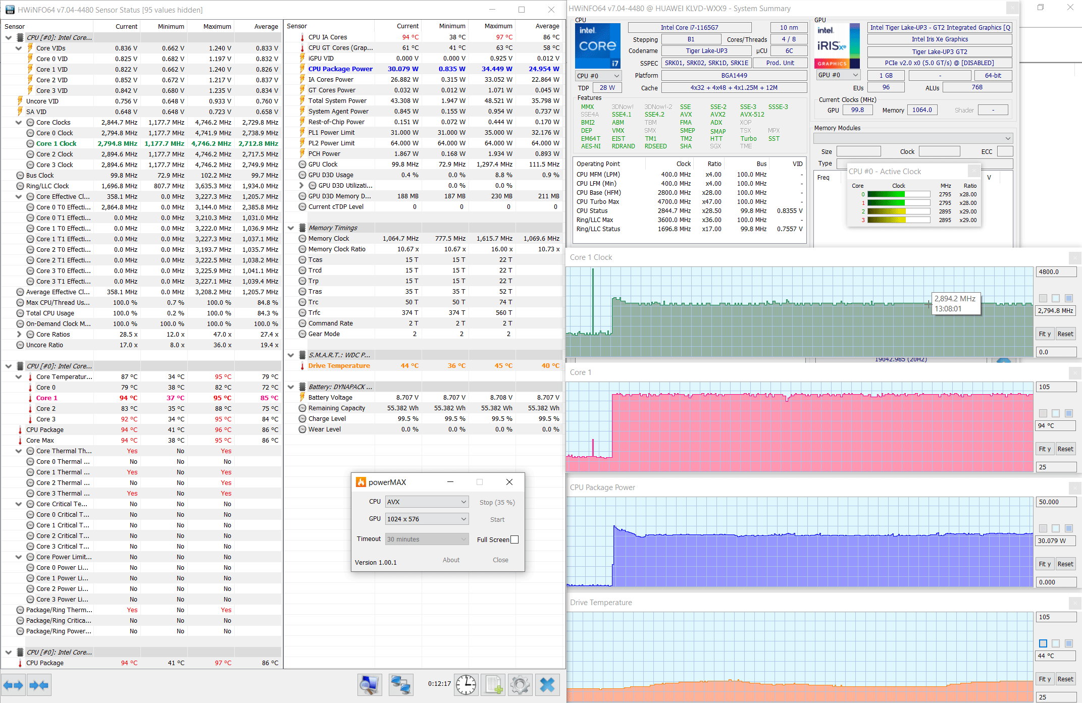The image size is (1082, 703).
Task: Toggle the third checkbox in the Core 1 Clock graph
Action: pos(1068,298)
